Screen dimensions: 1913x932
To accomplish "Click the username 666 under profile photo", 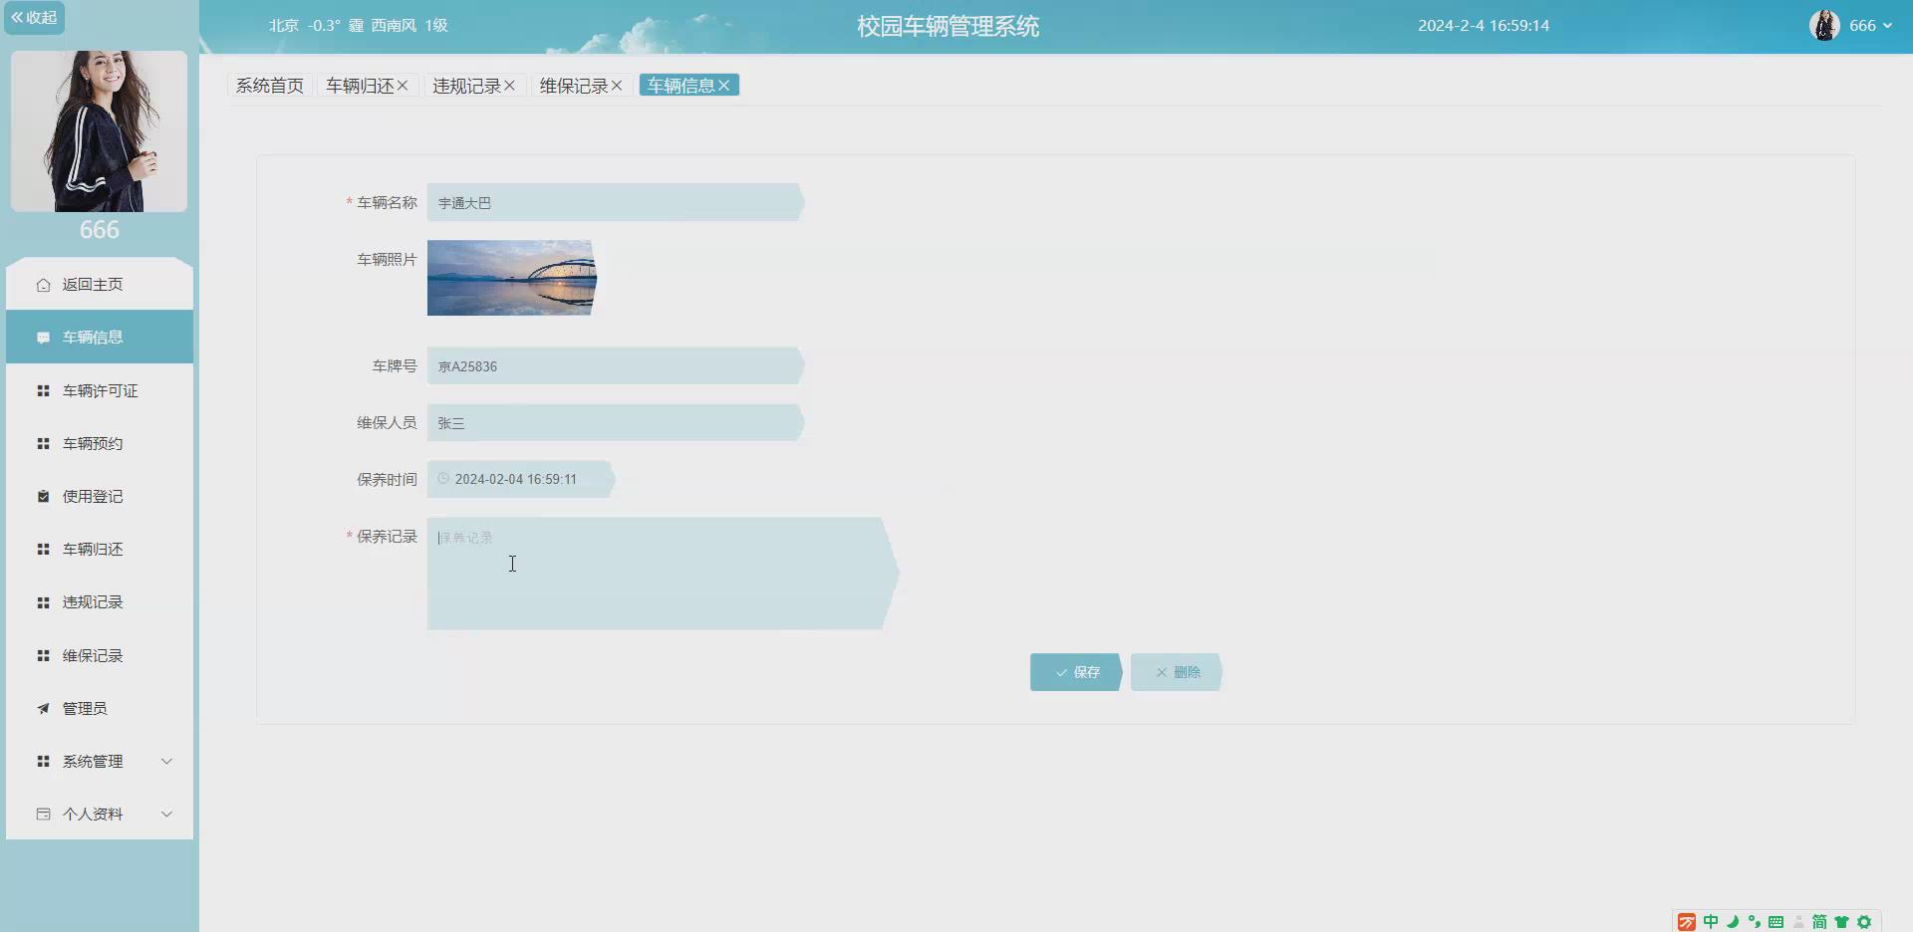I will pyautogui.click(x=99, y=230).
